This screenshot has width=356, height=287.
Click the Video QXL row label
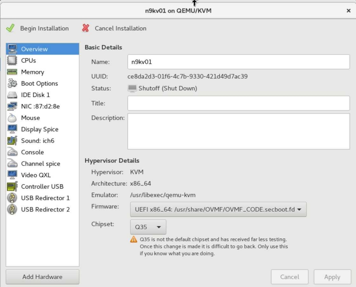click(x=36, y=175)
